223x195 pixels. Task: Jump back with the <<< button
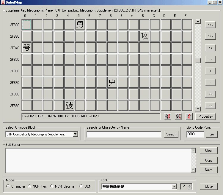coord(210,25)
